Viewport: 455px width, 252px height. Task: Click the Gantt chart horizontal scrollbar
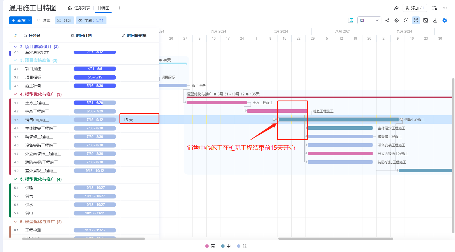click(x=336, y=239)
